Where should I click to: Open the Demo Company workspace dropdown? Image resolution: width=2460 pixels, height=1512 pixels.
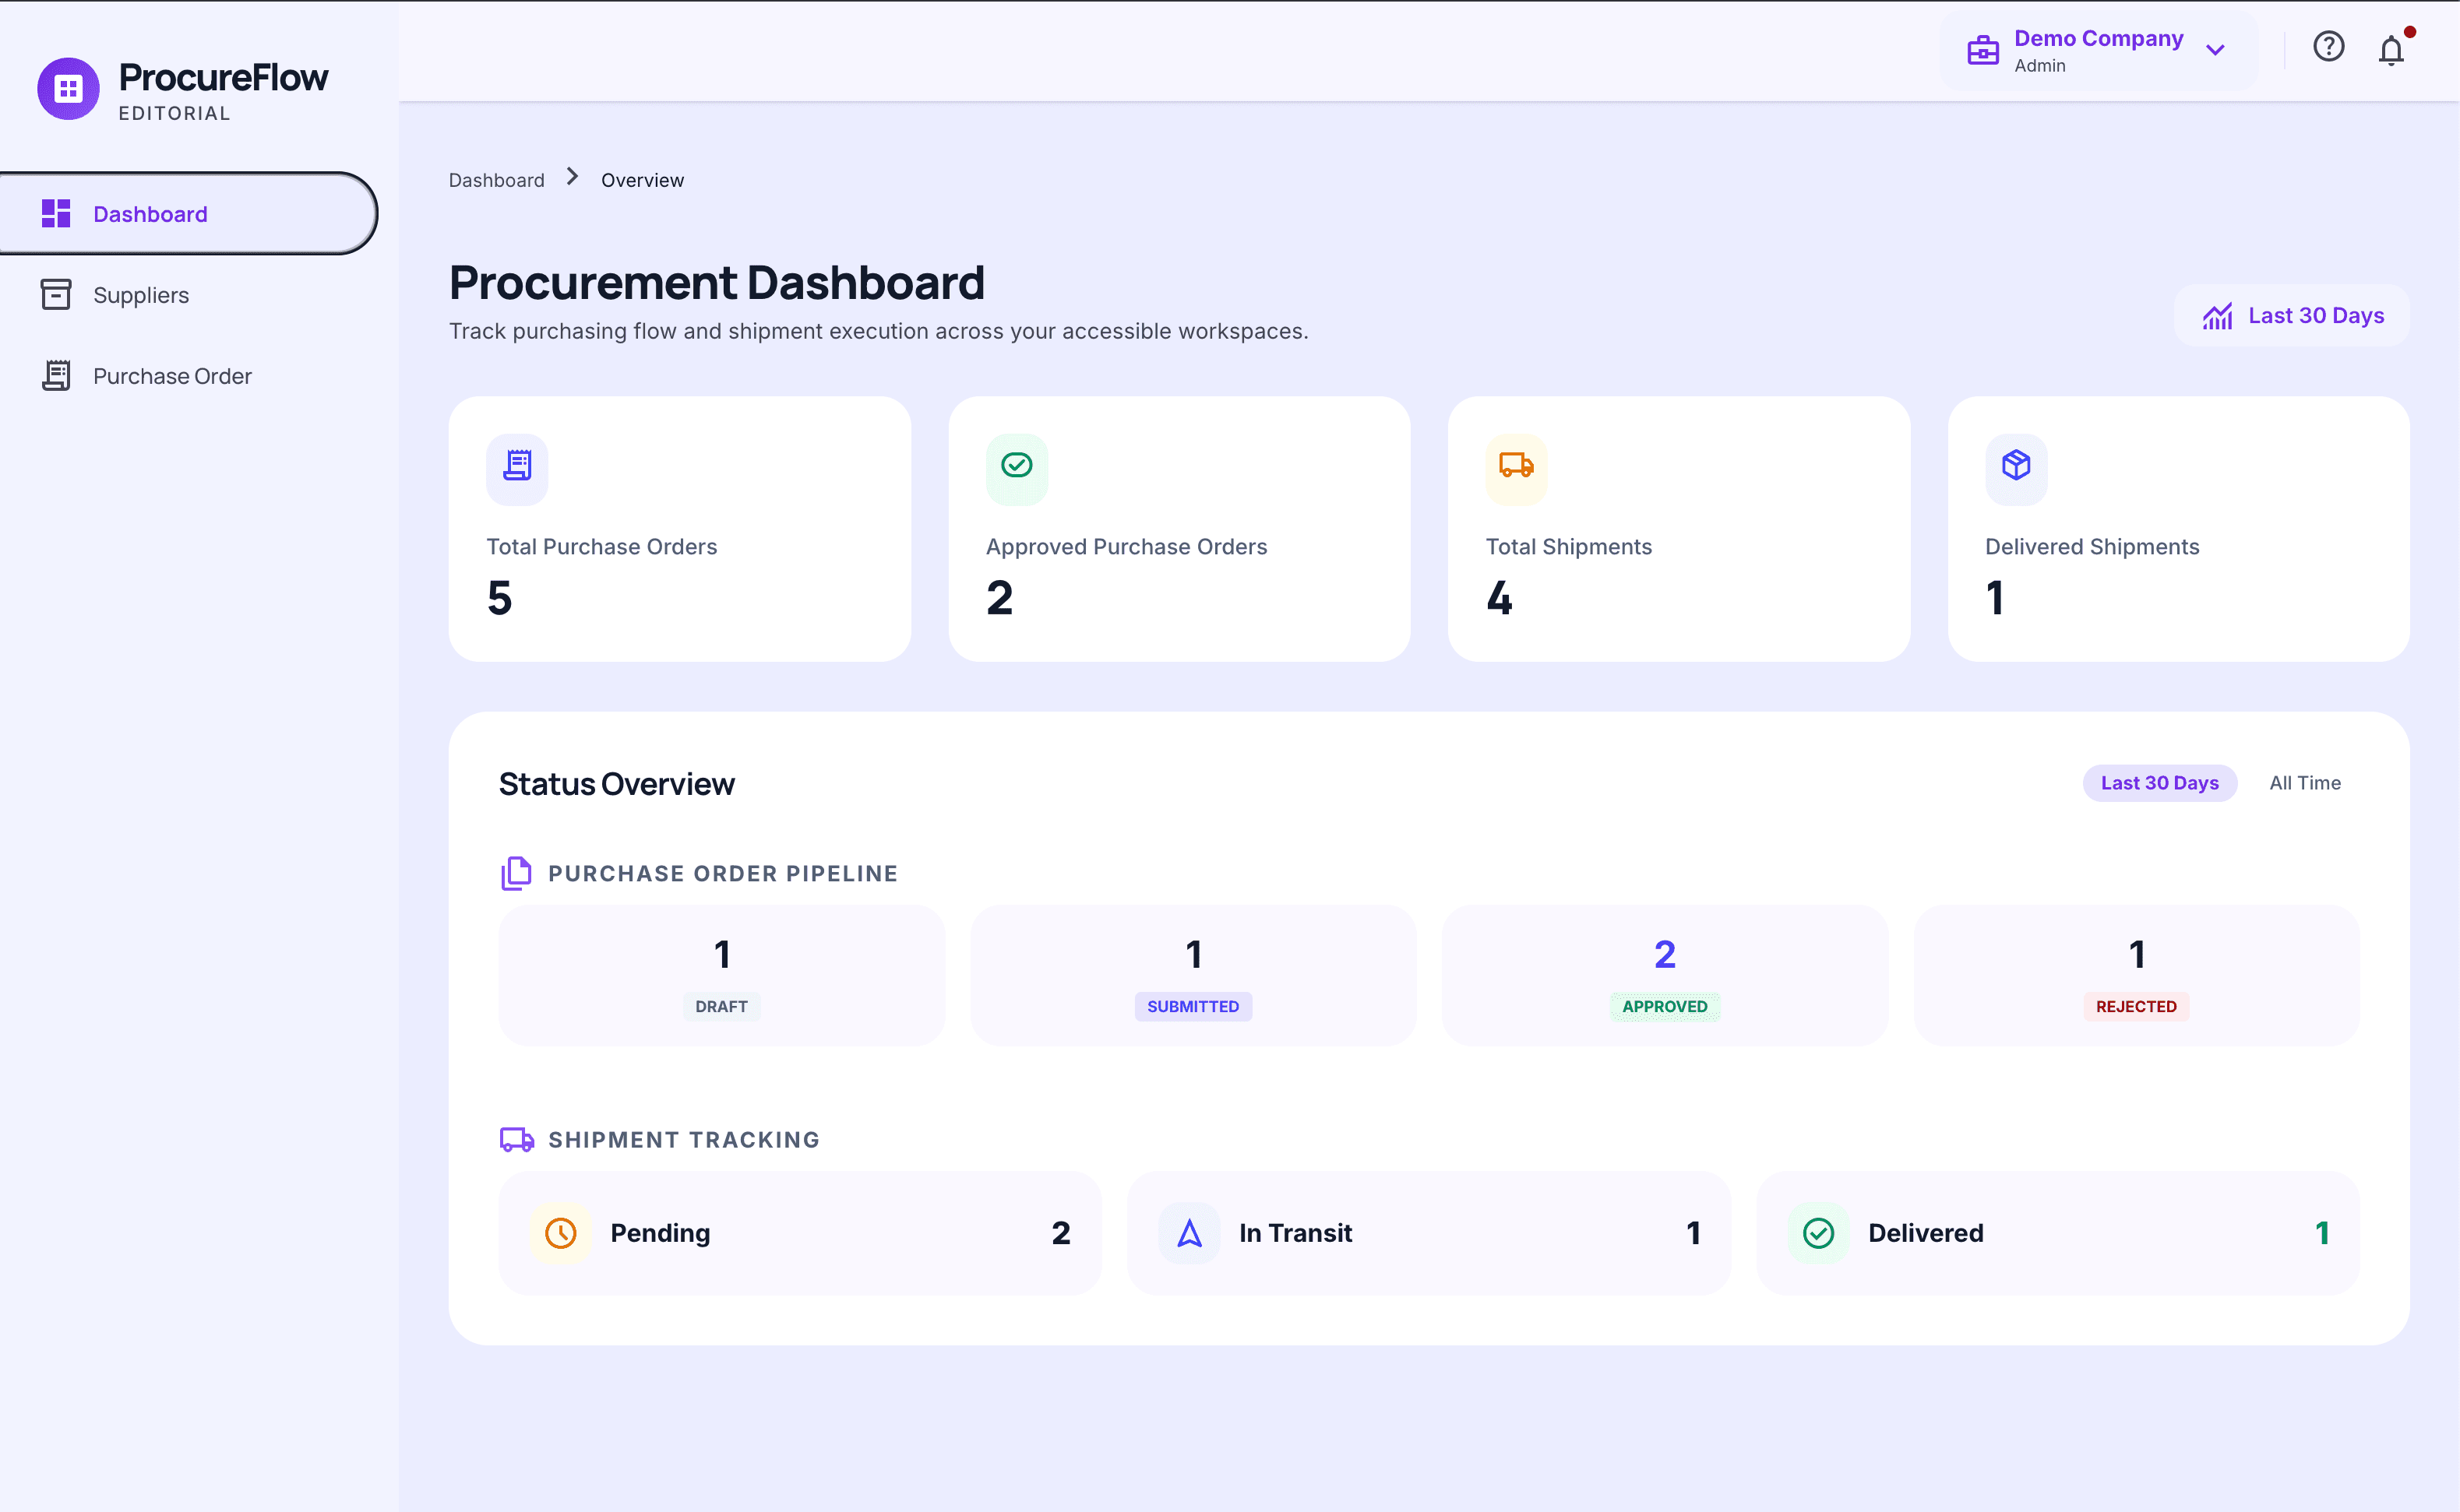[2099, 50]
